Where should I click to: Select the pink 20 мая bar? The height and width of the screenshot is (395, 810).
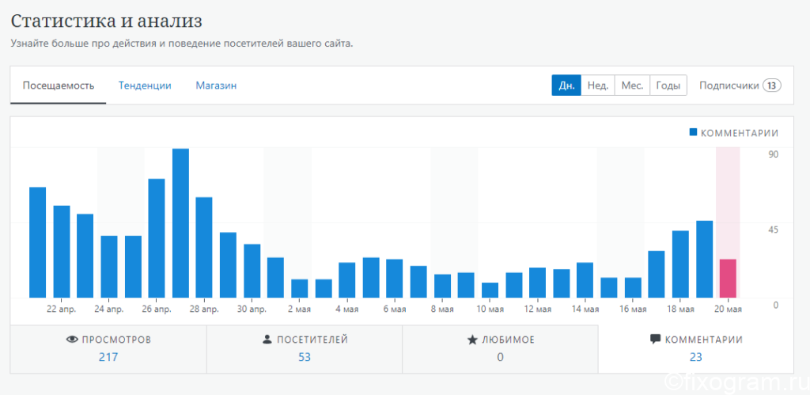click(x=728, y=279)
